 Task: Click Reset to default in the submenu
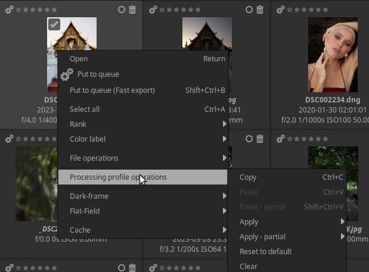click(x=265, y=251)
